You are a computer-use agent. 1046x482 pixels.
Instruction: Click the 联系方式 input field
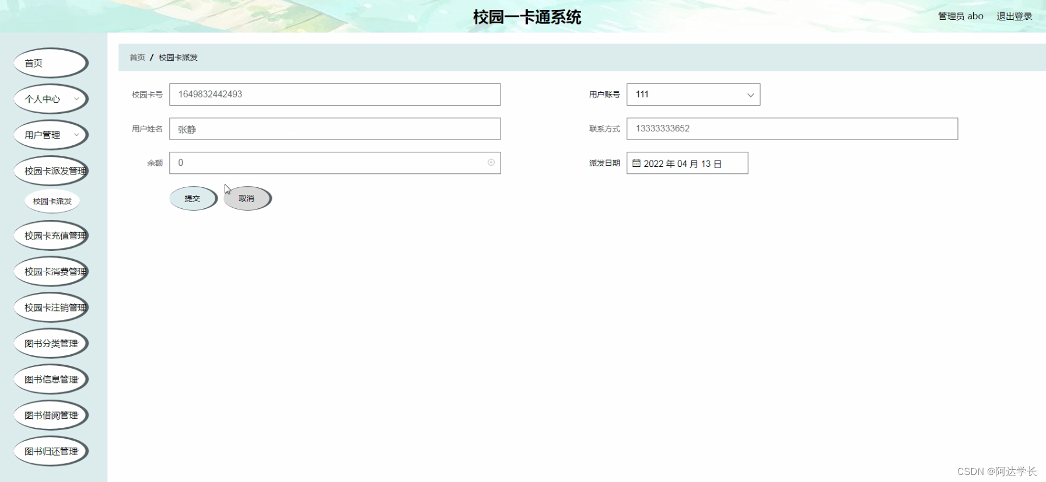792,129
